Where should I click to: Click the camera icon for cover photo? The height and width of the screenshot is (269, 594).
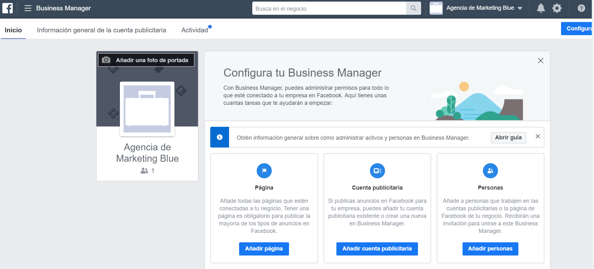coord(106,60)
